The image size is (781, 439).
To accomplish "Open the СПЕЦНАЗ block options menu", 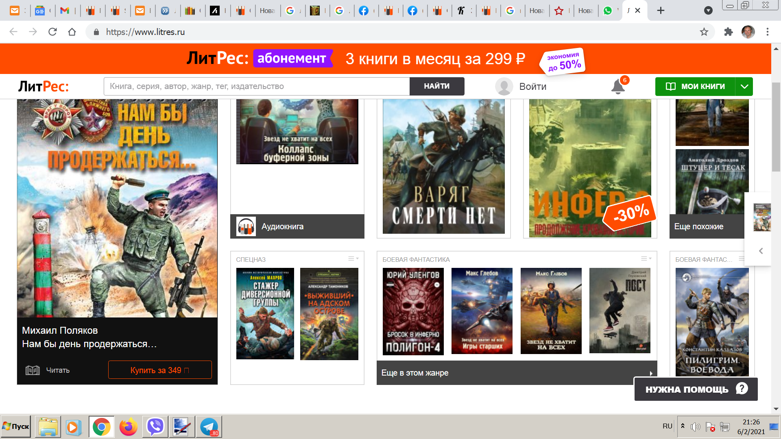I will pyautogui.click(x=353, y=259).
